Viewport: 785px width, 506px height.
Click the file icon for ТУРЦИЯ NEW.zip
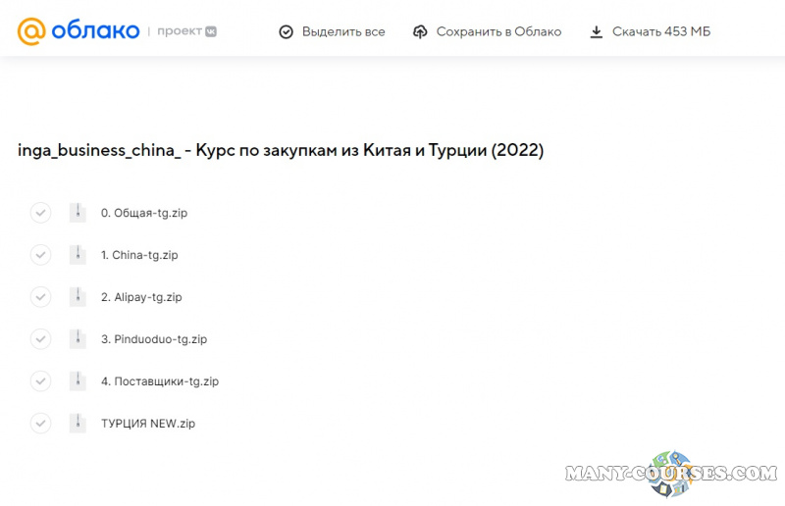[78, 423]
